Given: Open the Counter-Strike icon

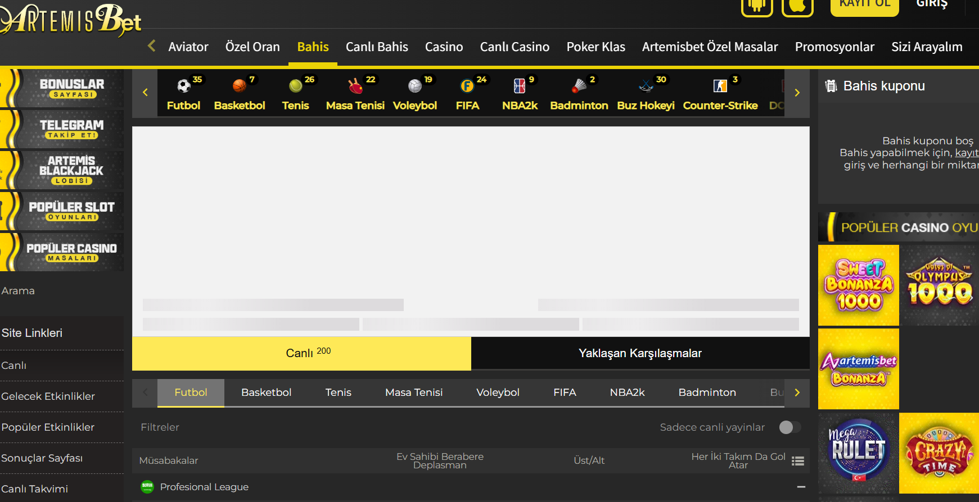Looking at the screenshot, I should point(720,86).
